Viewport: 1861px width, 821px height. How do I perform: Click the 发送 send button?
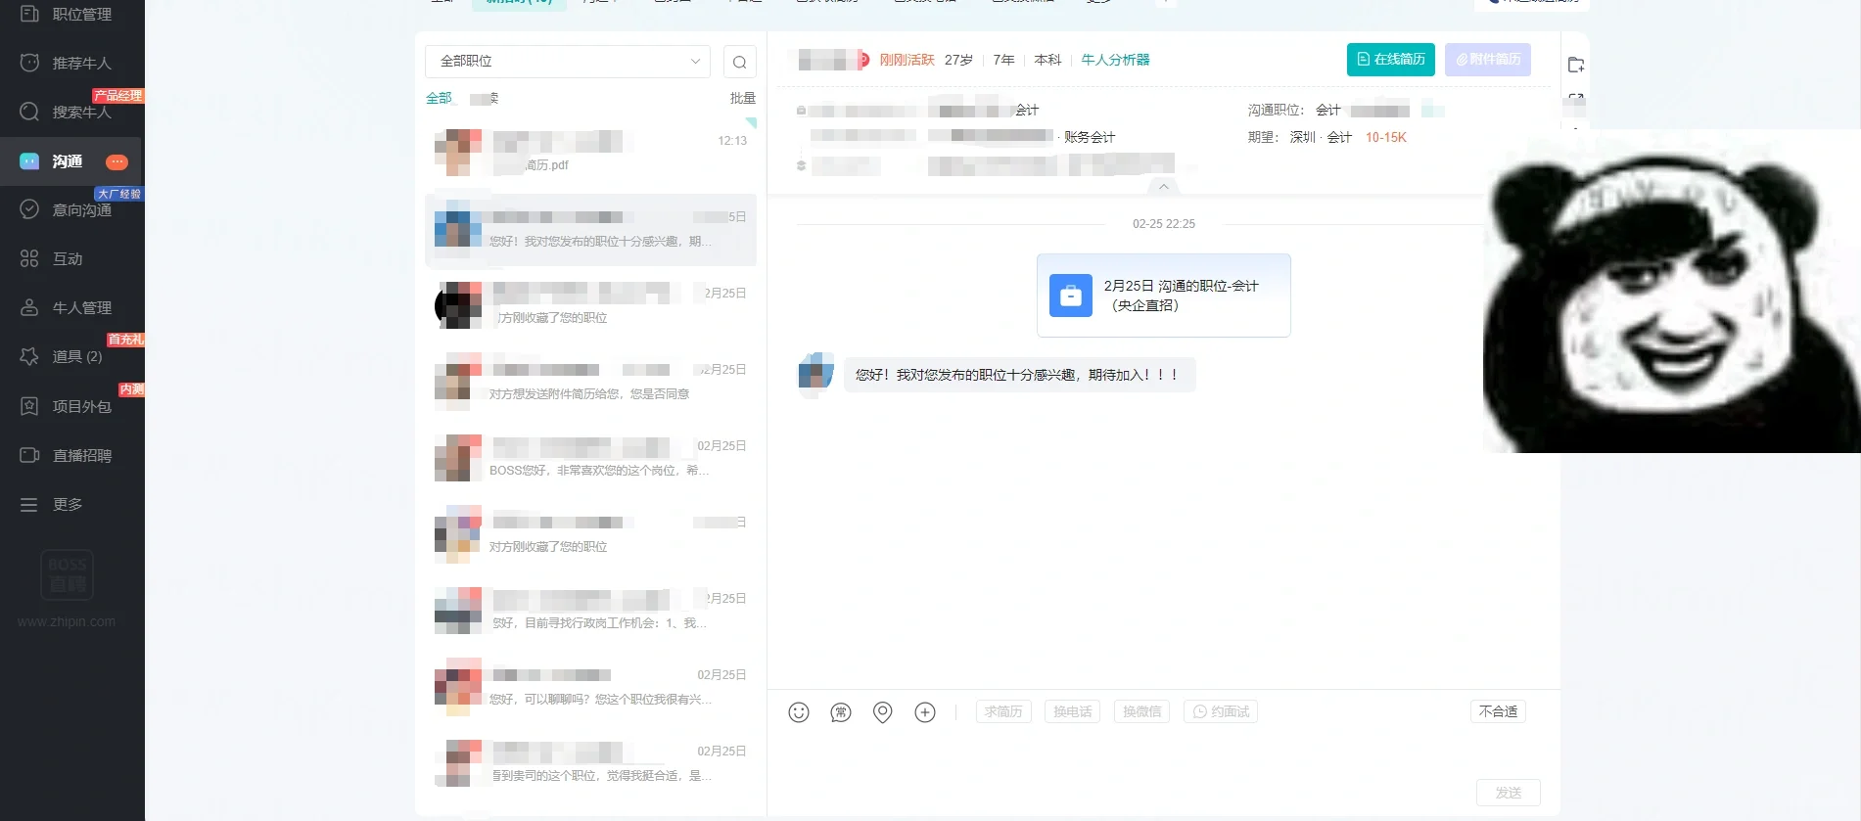(1509, 793)
